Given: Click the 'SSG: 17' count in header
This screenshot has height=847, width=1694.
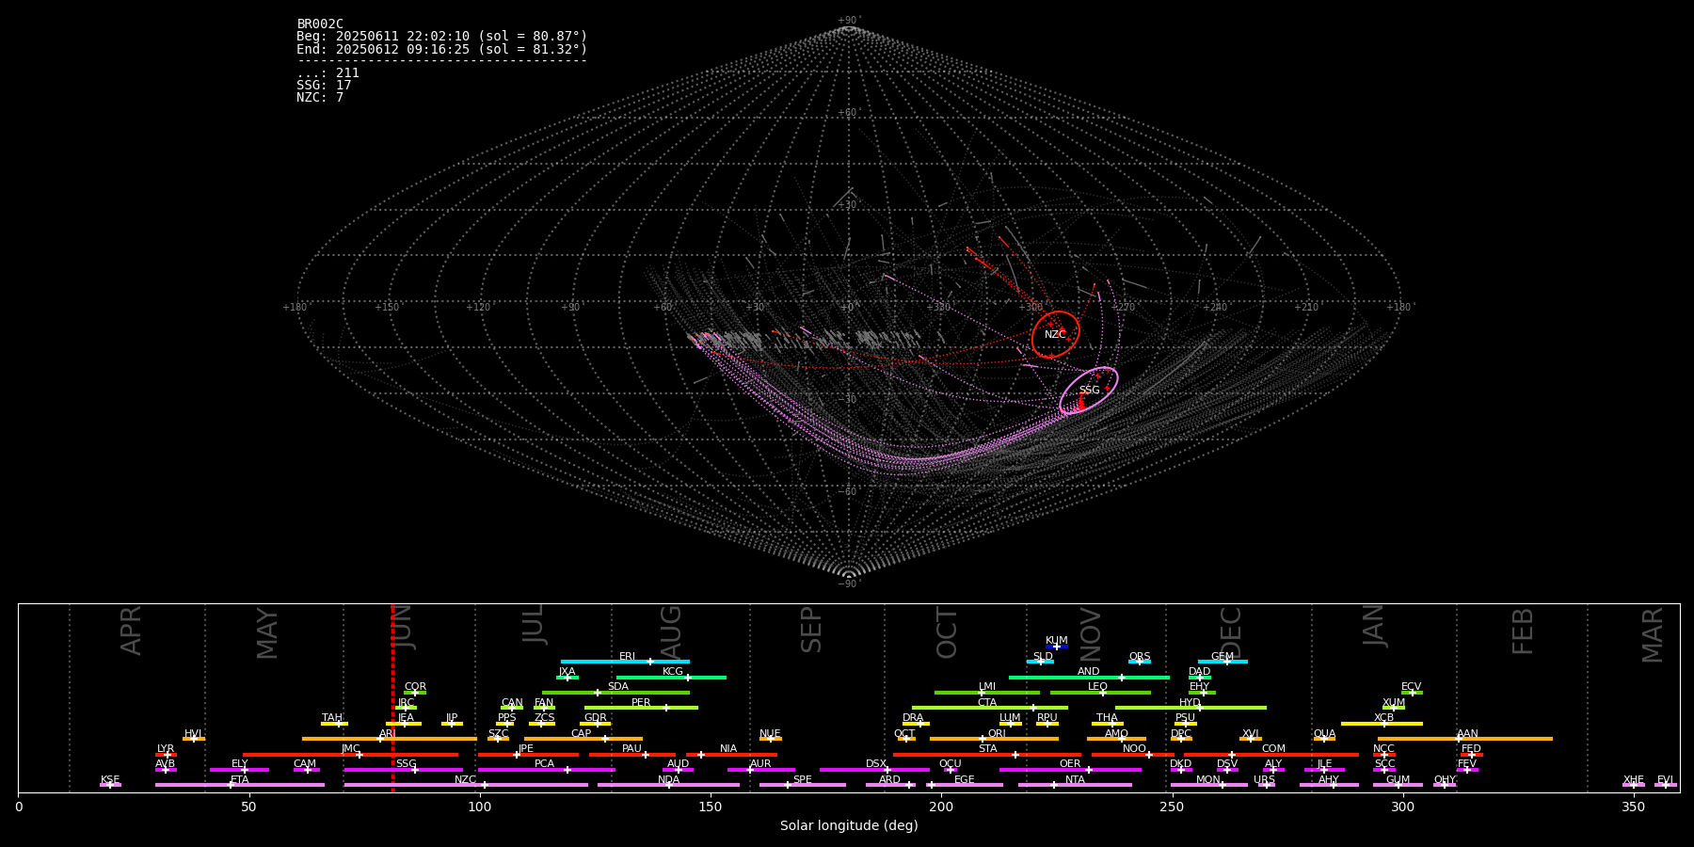Looking at the screenshot, I should click(324, 86).
